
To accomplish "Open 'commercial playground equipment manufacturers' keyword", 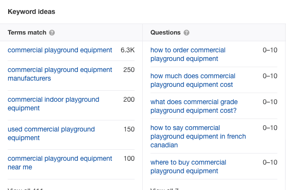I will coord(60,74).
